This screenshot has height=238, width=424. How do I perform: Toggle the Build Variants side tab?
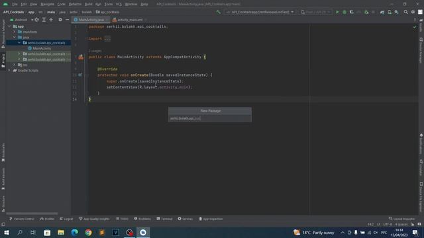3,178
